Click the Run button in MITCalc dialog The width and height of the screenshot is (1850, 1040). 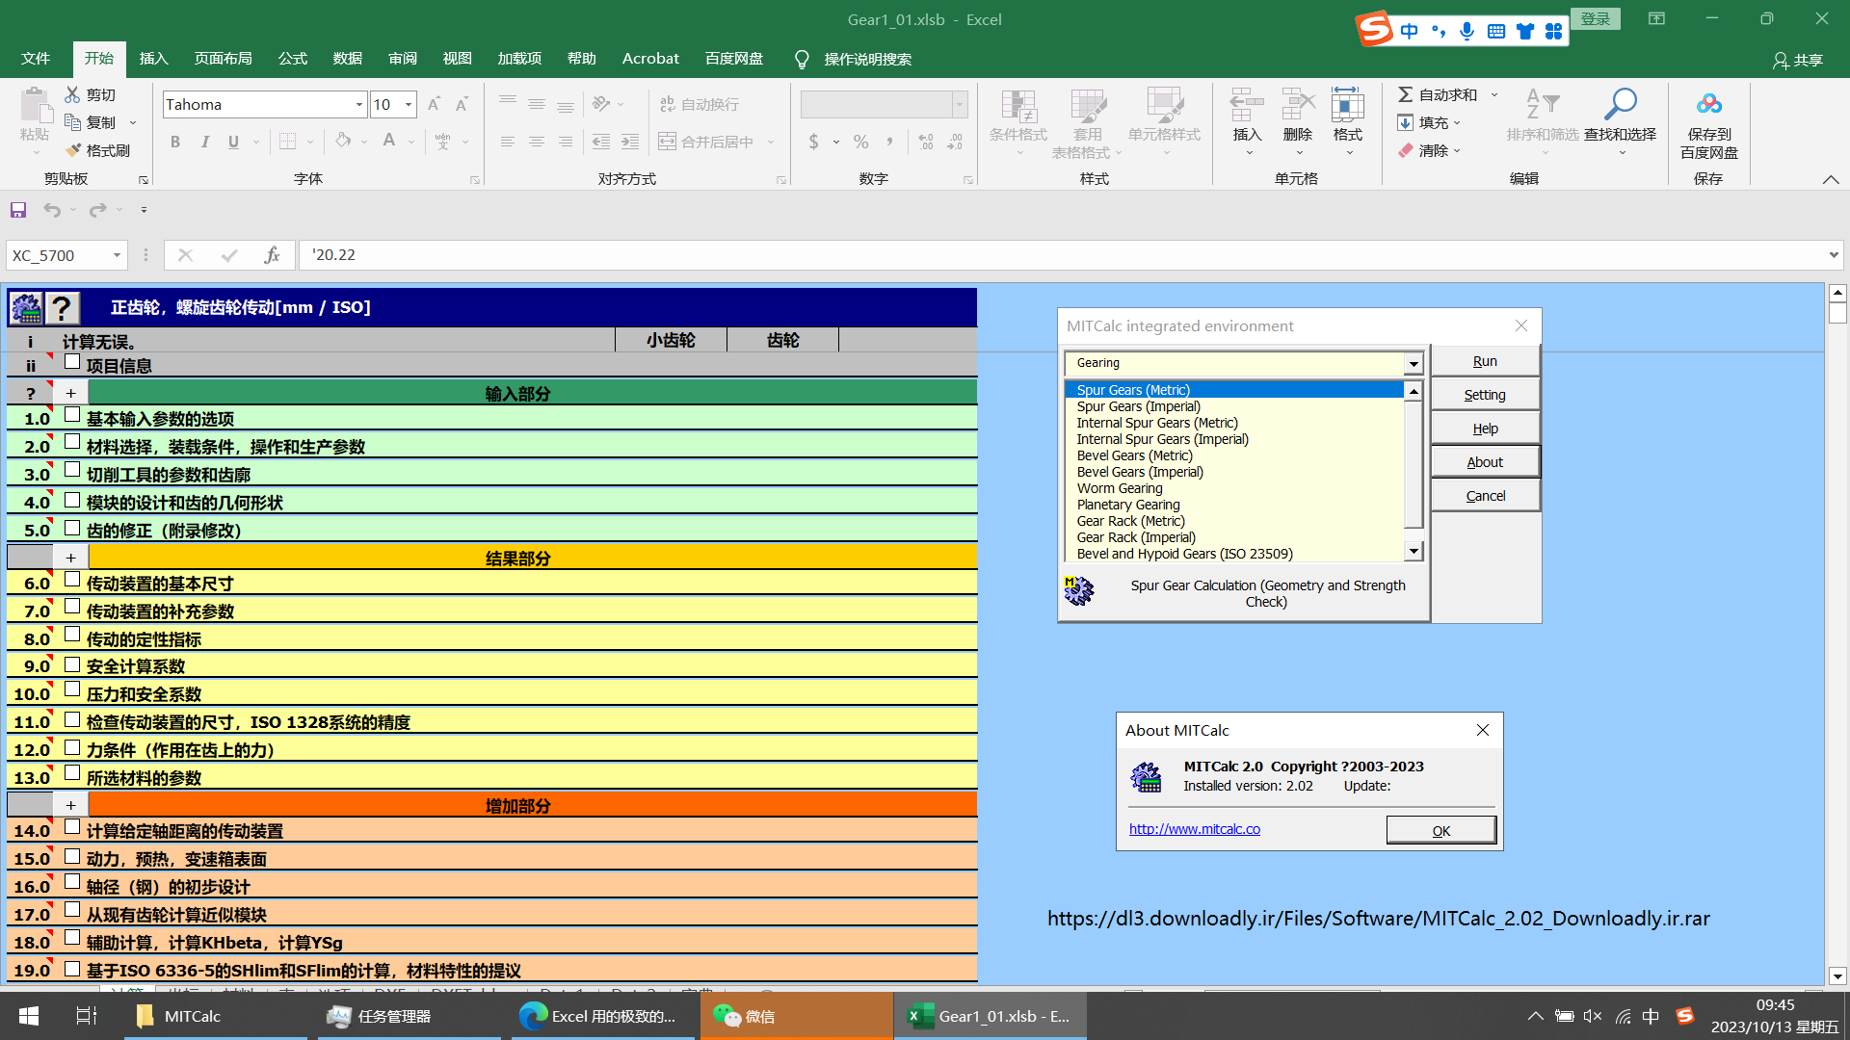click(x=1485, y=361)
